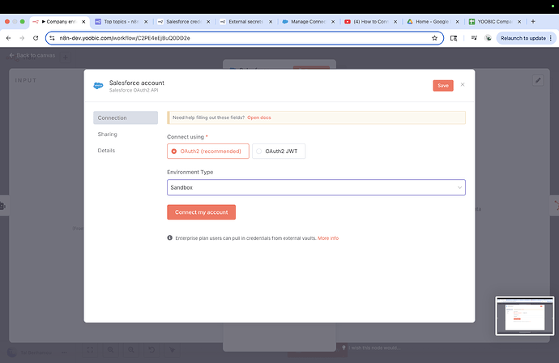Go forward in browser history
The image size is (559, 363).
(x=22, y=38)
